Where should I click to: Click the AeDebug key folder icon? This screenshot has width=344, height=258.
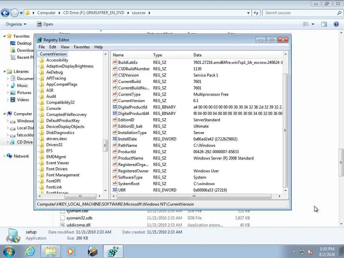pos(41,72)
